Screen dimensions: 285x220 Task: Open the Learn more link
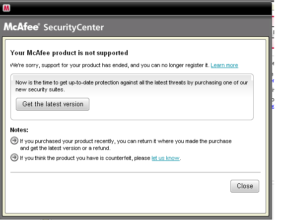pyautogui.click(x=224, y=65)
